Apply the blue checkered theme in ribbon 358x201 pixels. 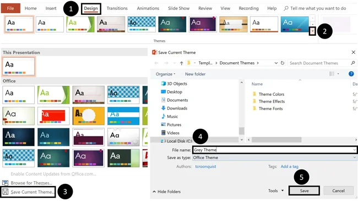click(x=142, y=24)
